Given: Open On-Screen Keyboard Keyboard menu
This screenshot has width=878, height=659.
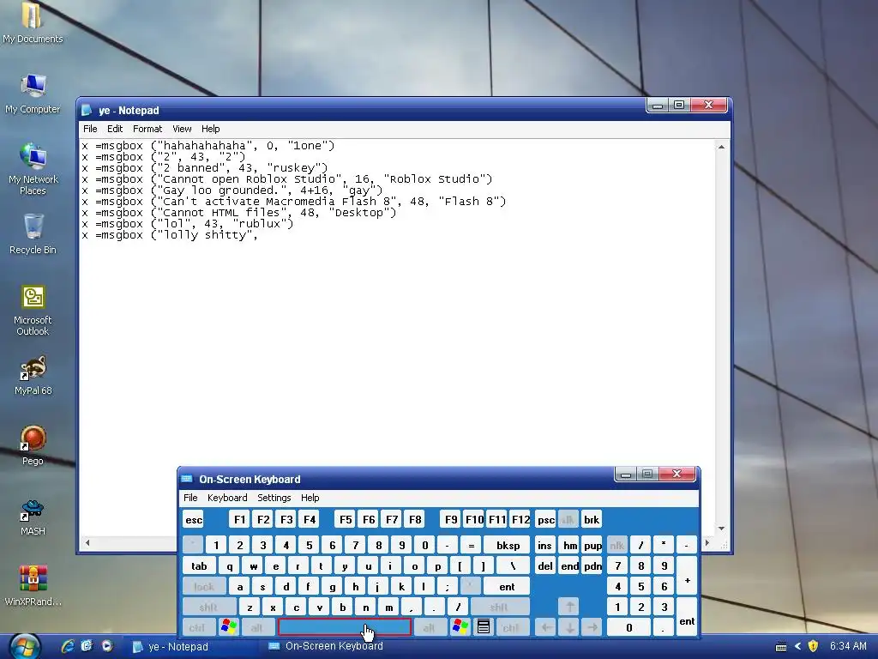Looking at the screenshot, I should click(227, 498).
